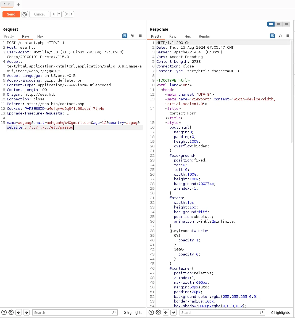The width and height of the screenshot is (295, 318).
Task: Click the 'Origin: http://sea.htb' header
Action: pos(31,95)
